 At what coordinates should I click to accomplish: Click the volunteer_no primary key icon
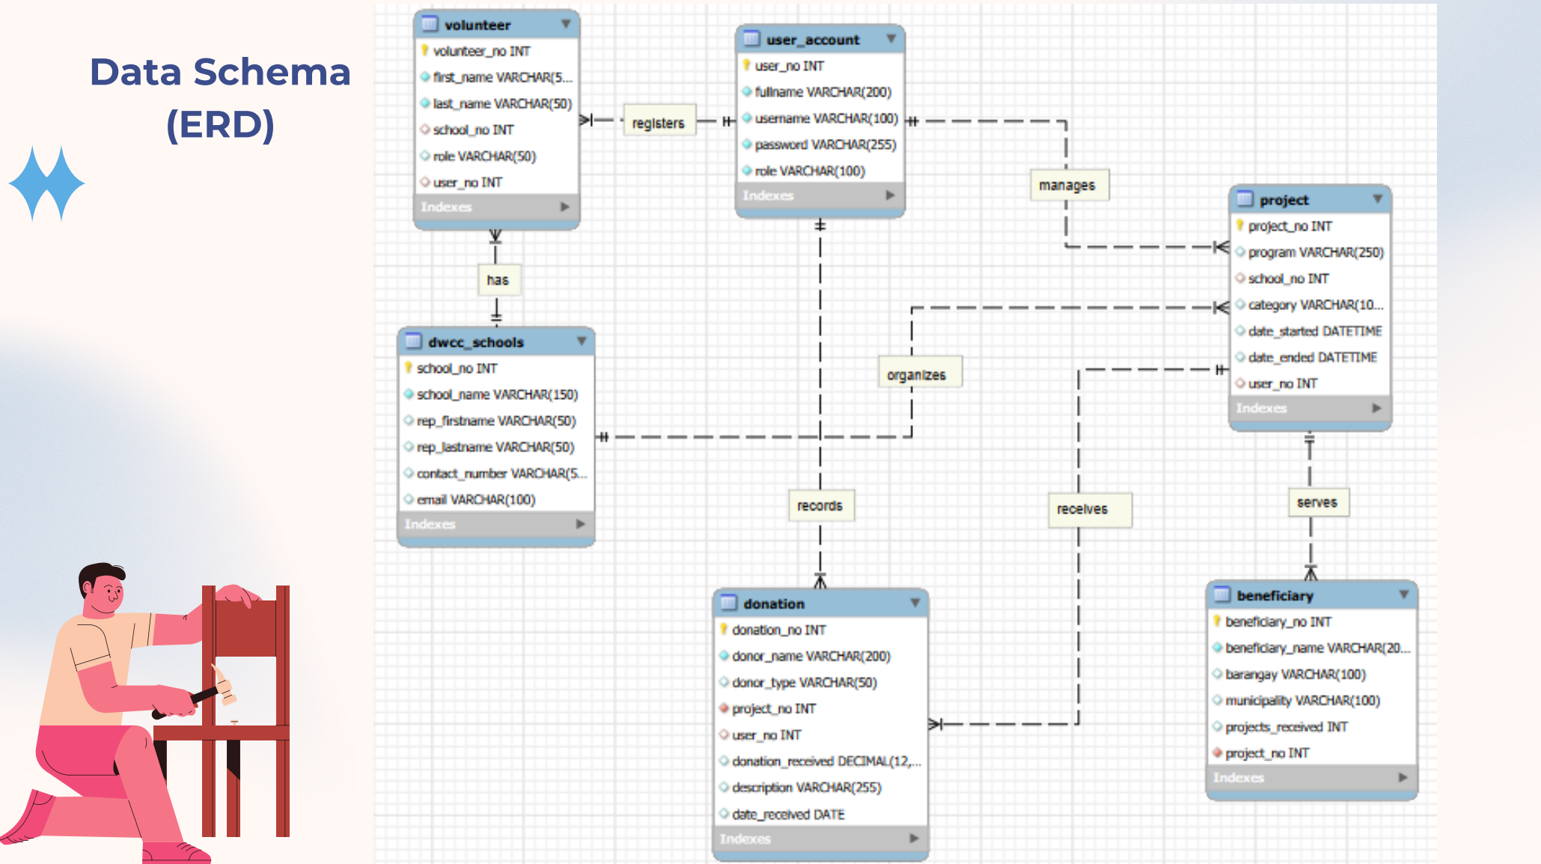[424, 50]
